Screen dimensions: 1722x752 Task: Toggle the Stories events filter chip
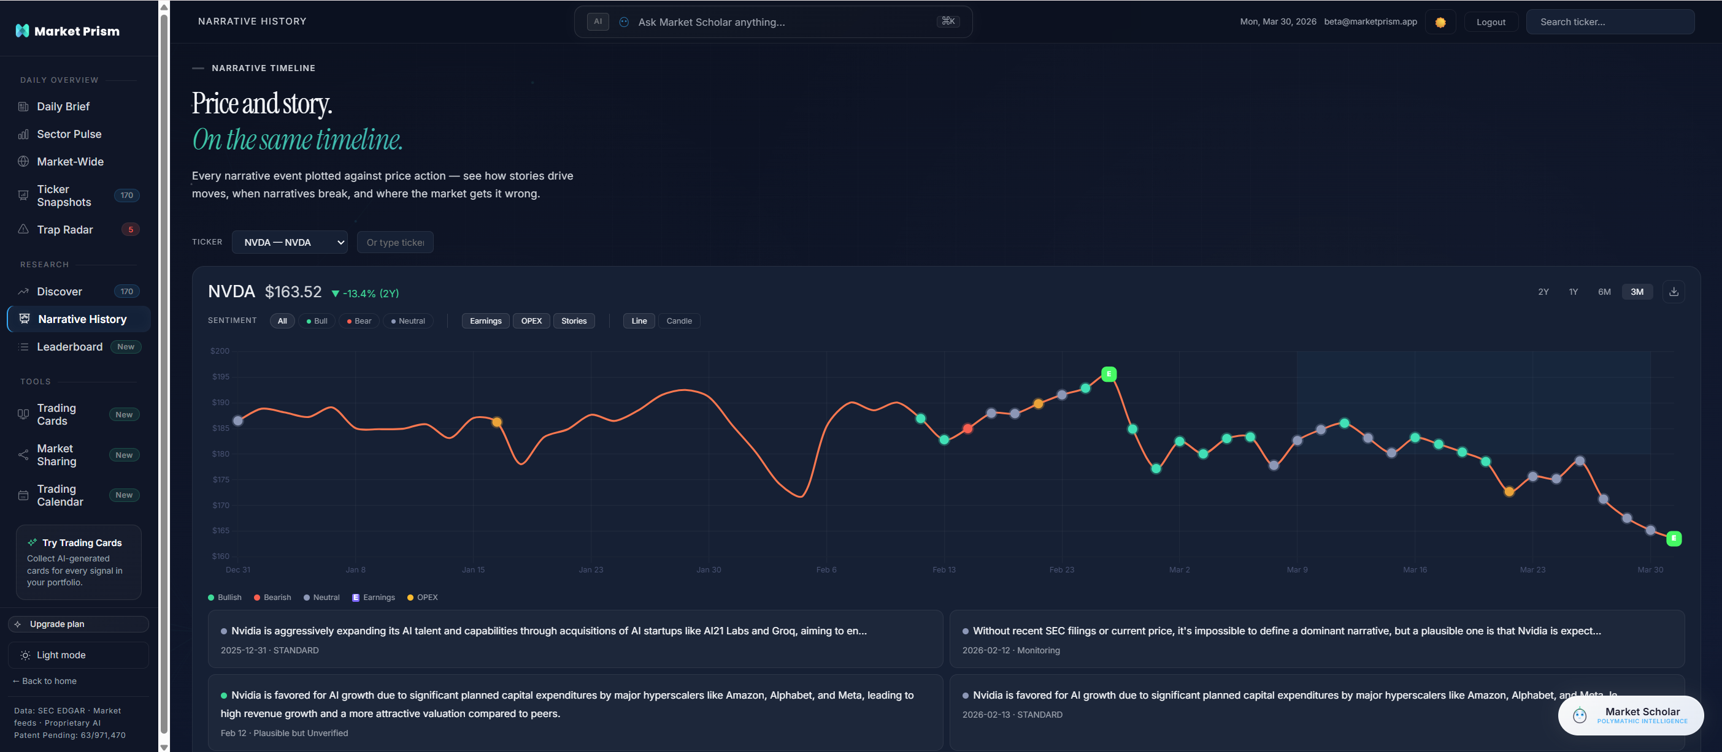(574, 321)
